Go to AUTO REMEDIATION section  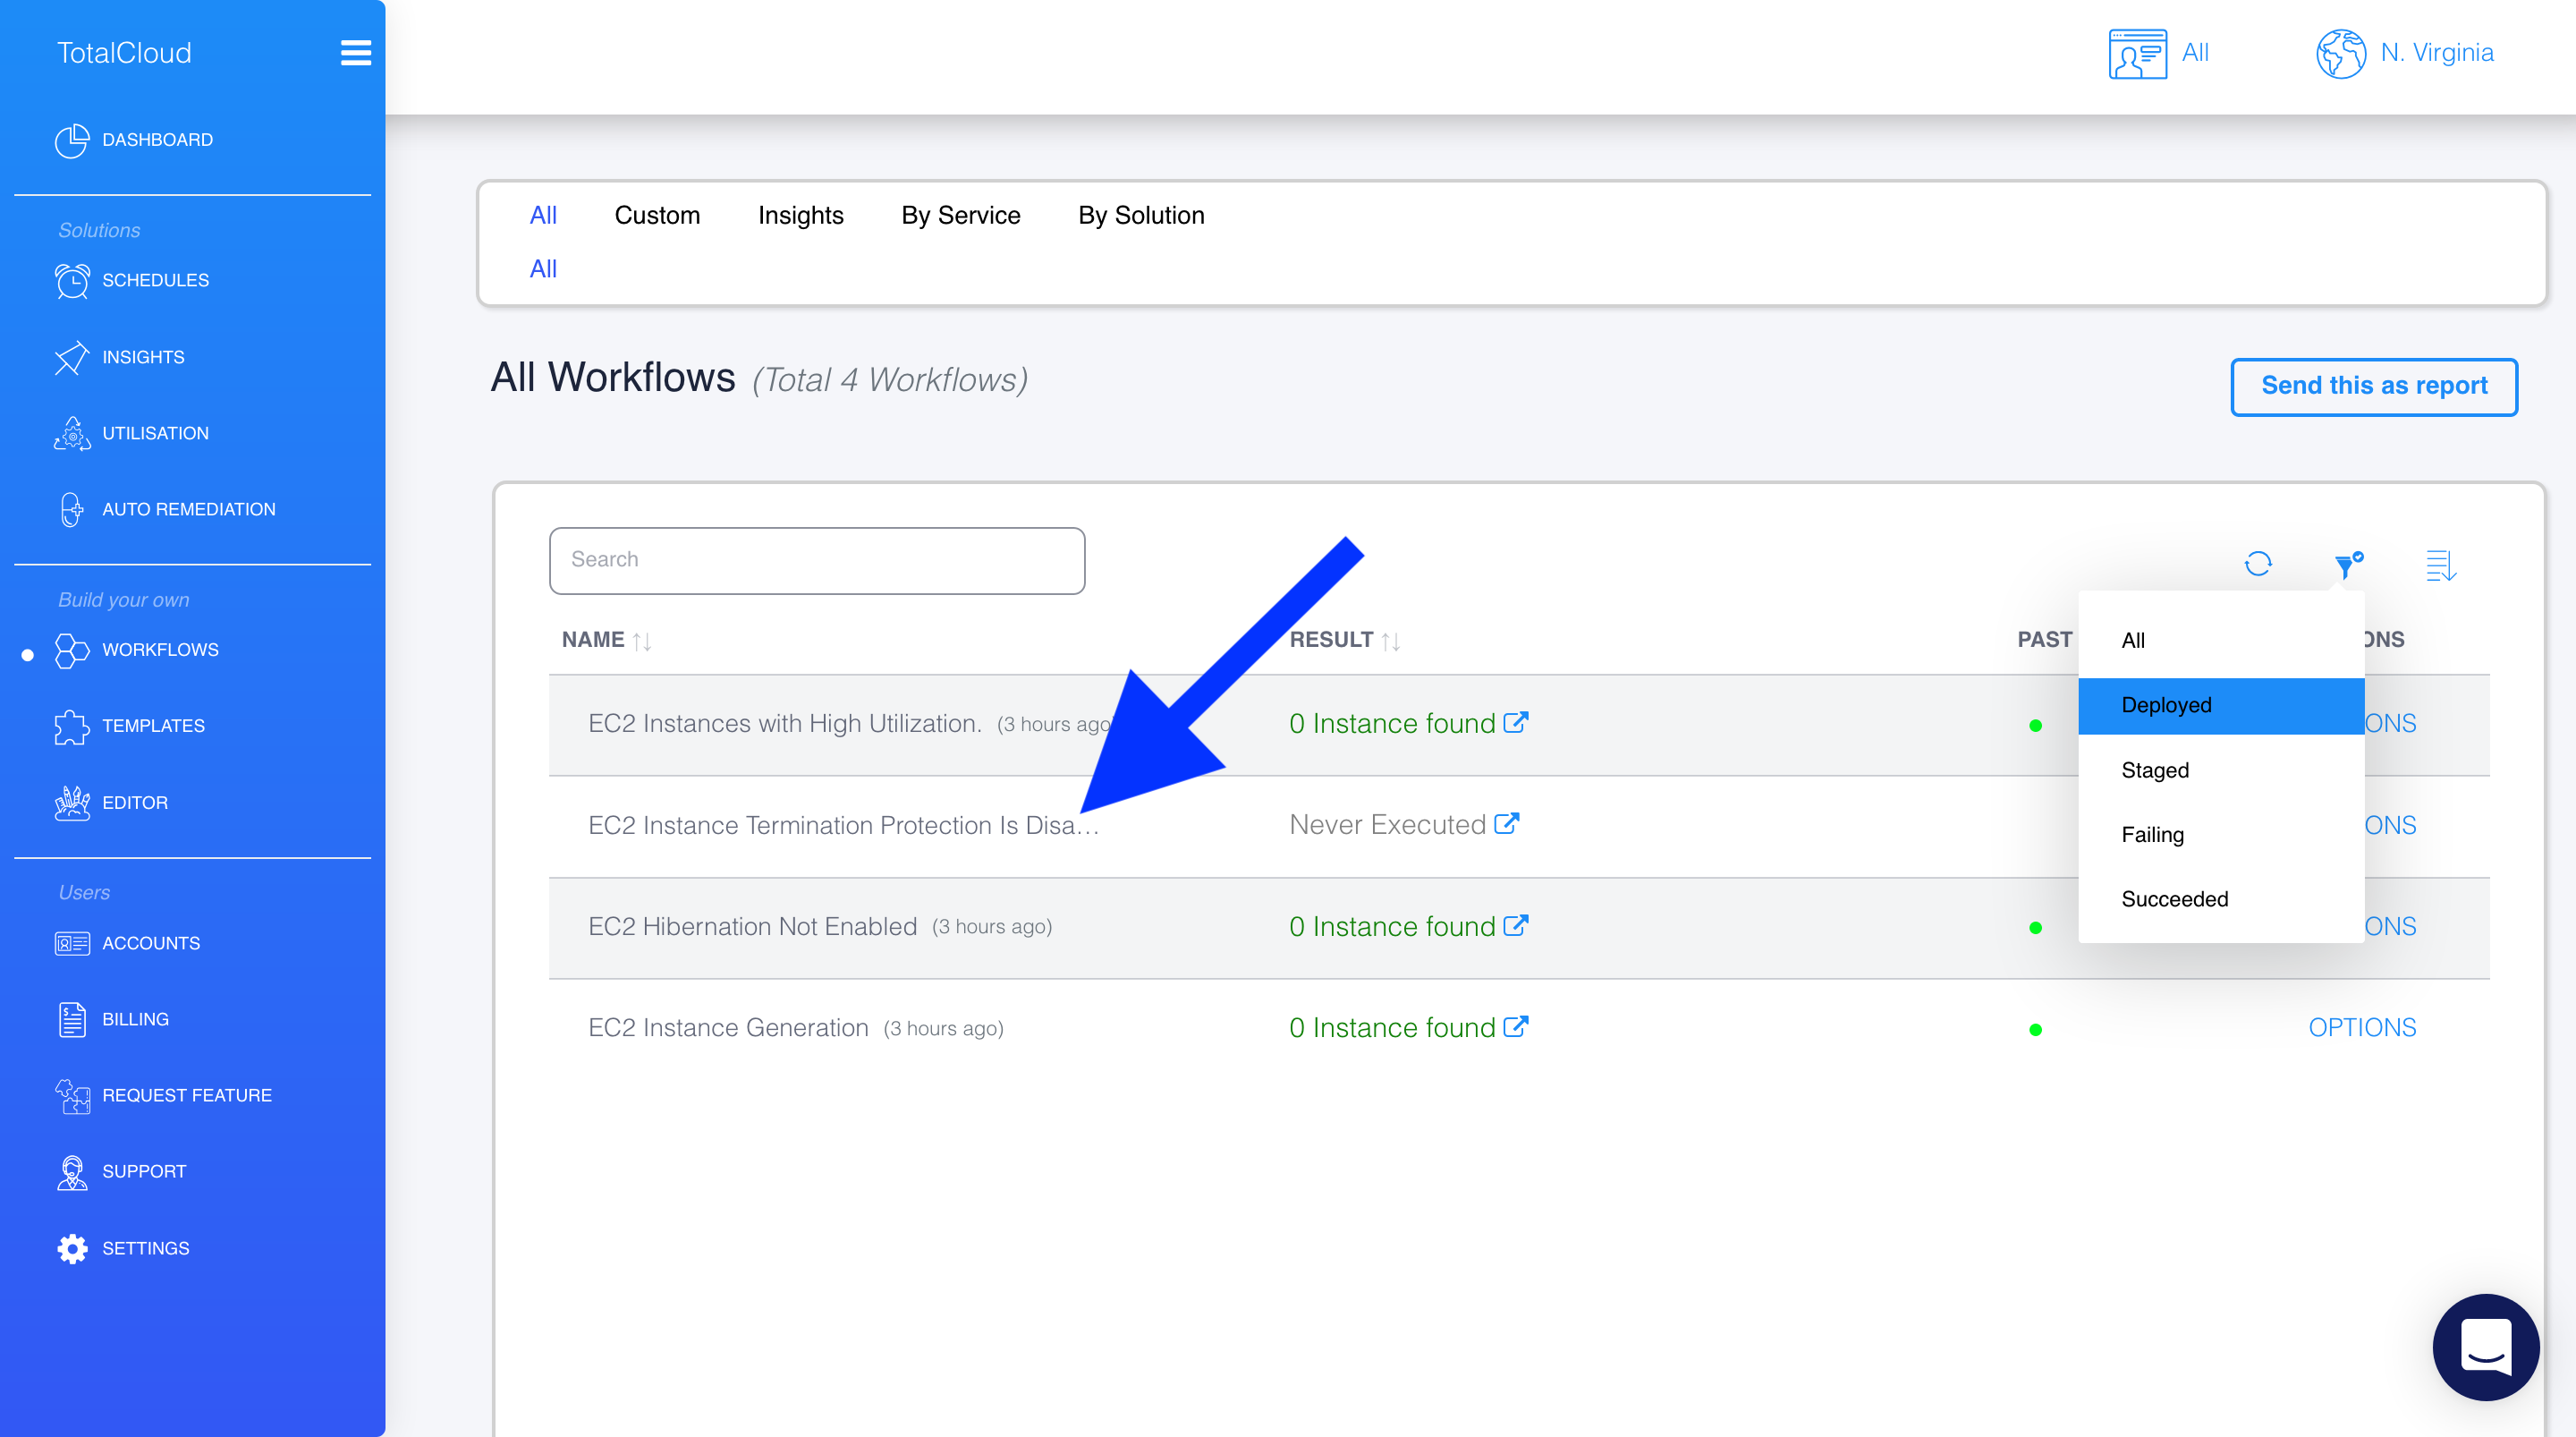pyautogui.click(x=188, y=509)
